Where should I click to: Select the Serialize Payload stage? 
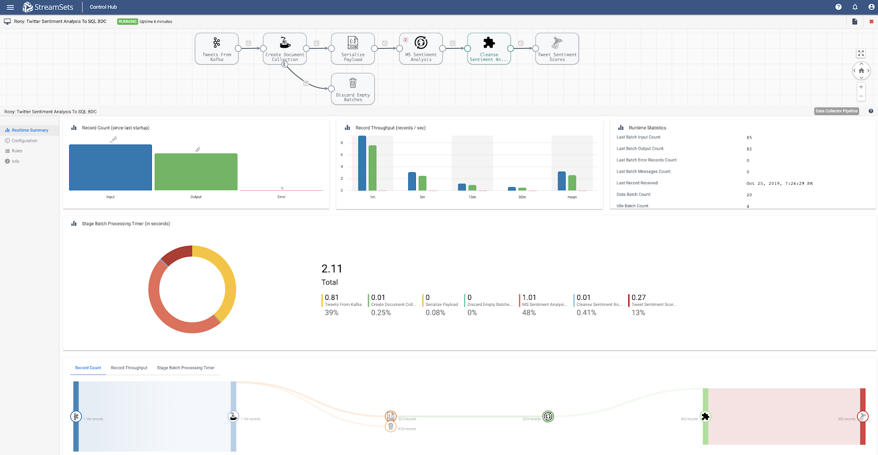click(353, 49)
